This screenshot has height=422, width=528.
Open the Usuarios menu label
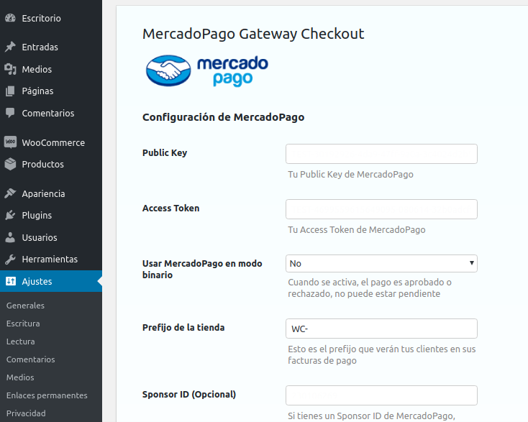[40, 237]
